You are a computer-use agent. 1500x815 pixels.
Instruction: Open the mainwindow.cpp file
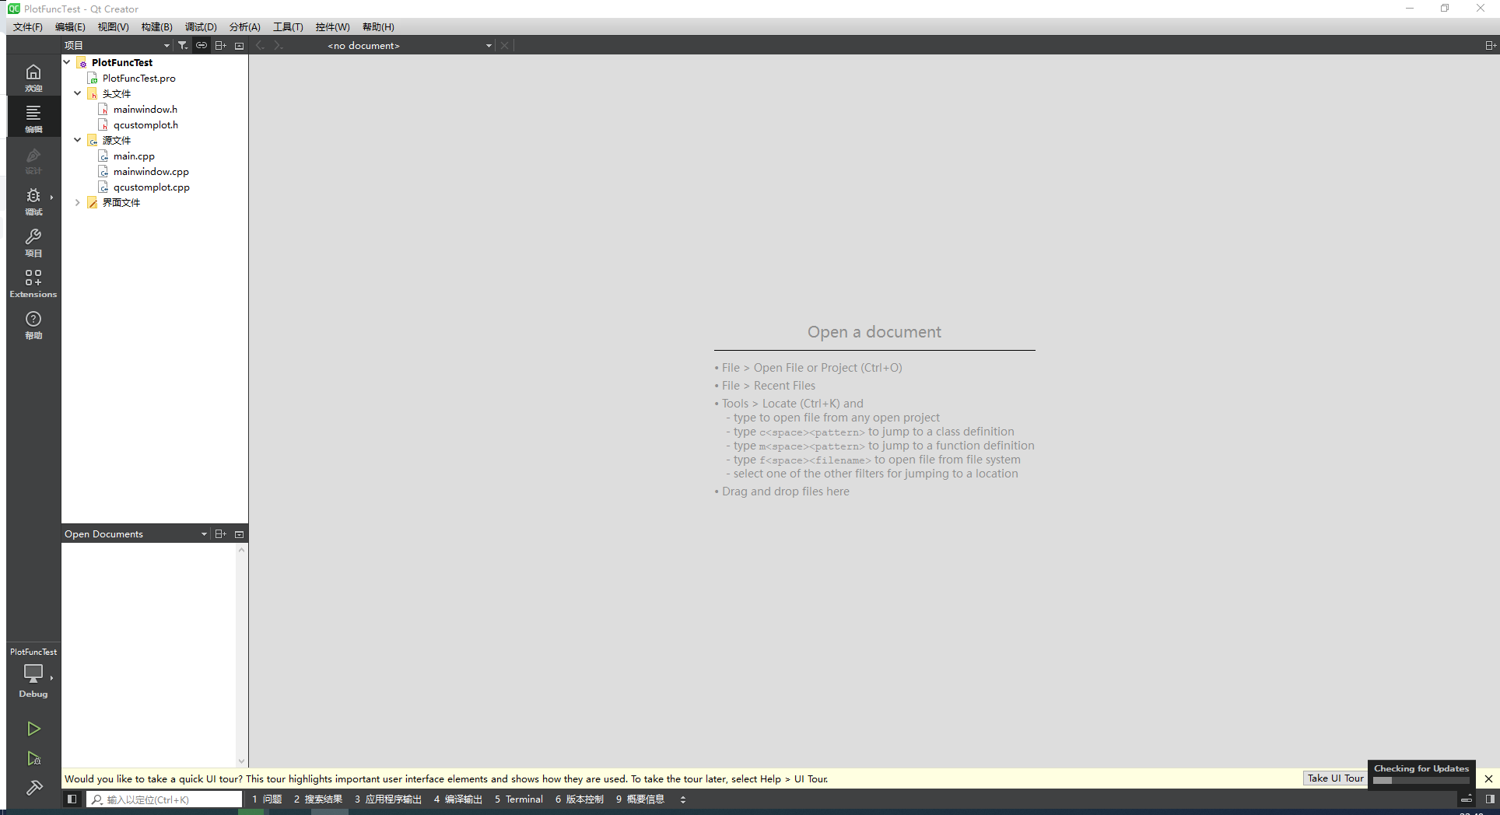151,171
